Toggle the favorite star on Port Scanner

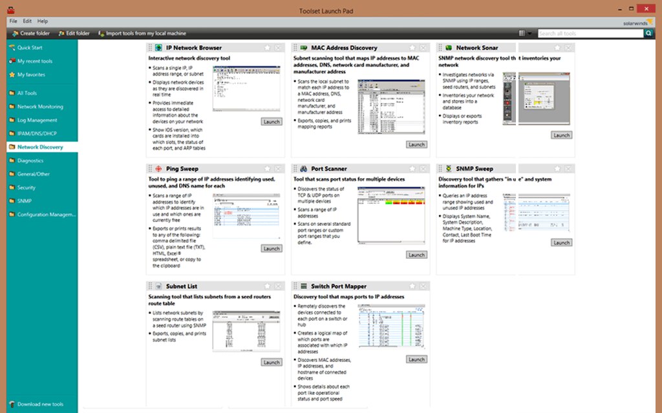[x=412, y=168]
